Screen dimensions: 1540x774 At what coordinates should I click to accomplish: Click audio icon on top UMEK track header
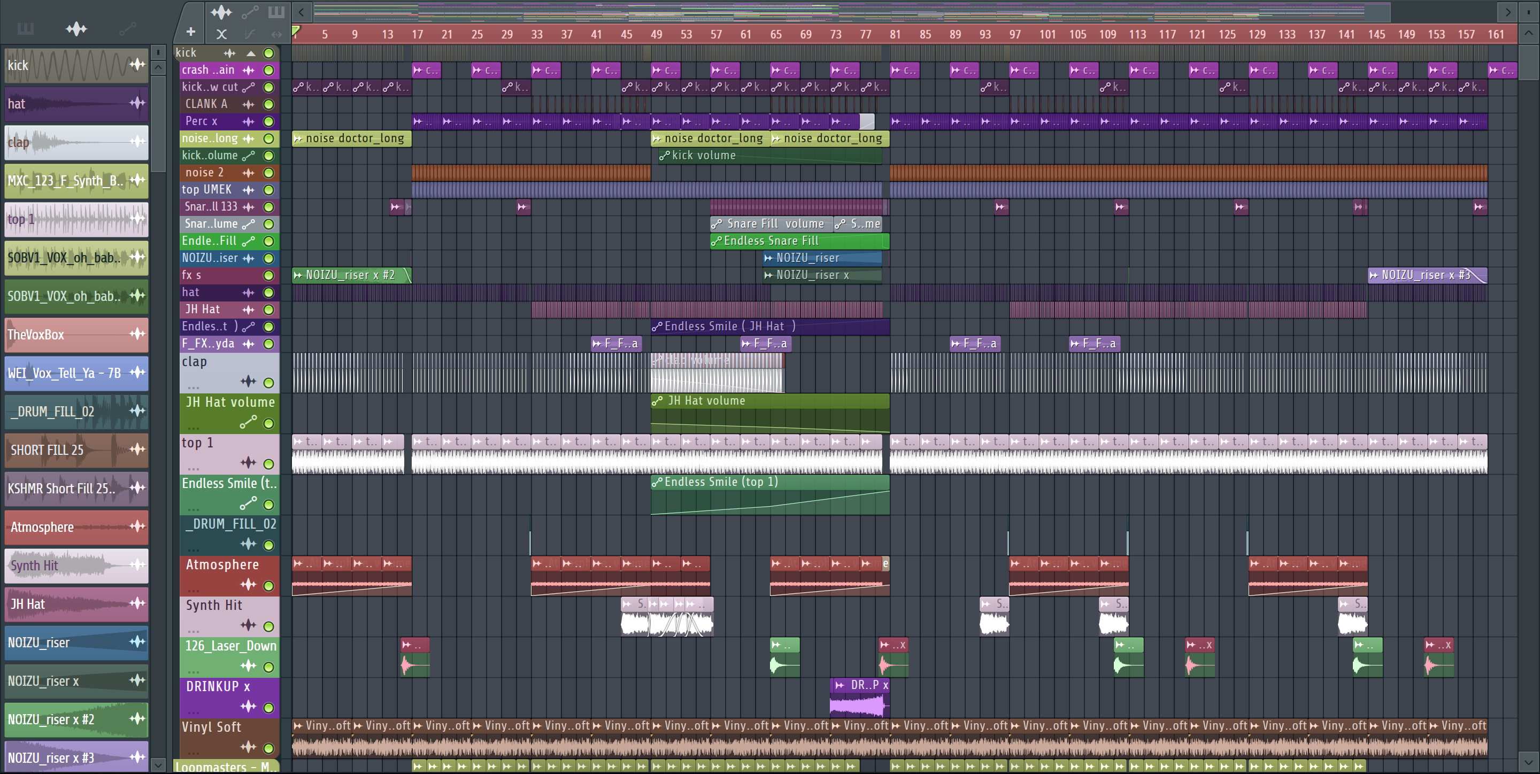248,190
